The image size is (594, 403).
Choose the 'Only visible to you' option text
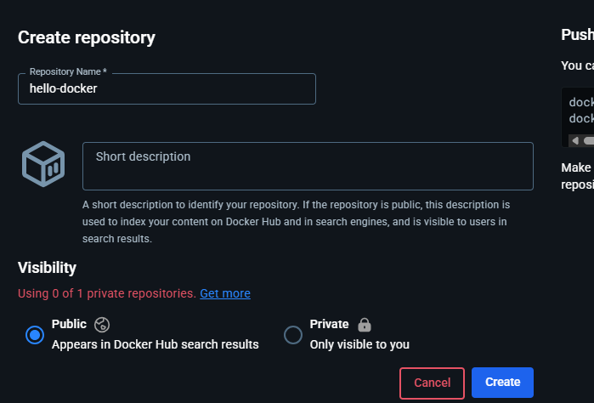(x=359, y=344)
